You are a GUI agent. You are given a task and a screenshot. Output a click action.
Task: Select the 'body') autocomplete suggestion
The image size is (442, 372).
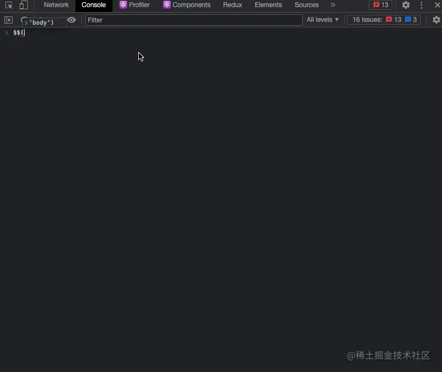(45, 22)
